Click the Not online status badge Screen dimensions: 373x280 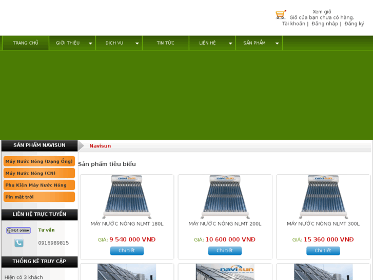(18, 230)
